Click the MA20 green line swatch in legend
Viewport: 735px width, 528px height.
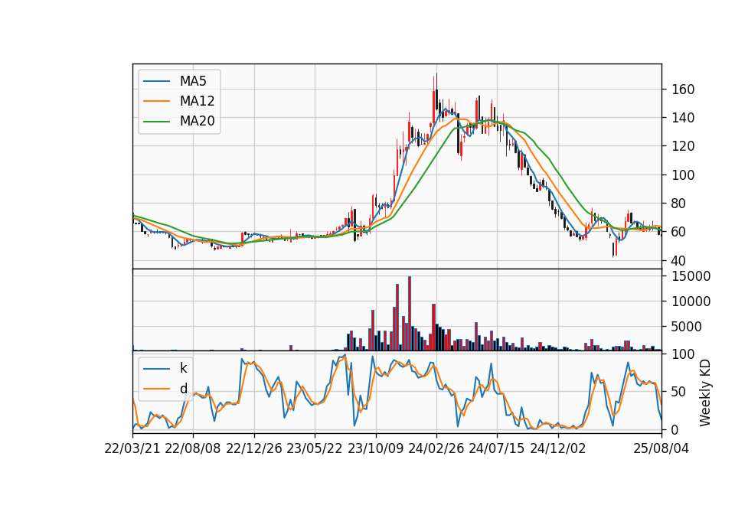[x=156, y=122]
